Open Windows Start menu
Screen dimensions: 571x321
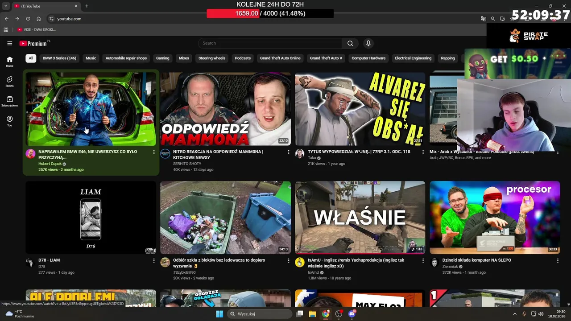[x=219, y=314]
